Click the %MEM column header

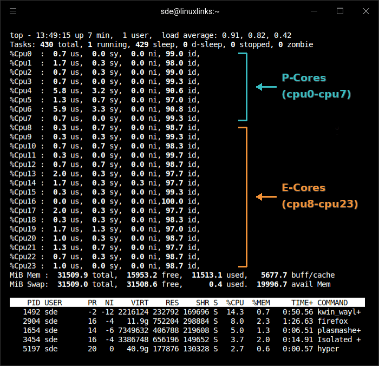[261, 303]
